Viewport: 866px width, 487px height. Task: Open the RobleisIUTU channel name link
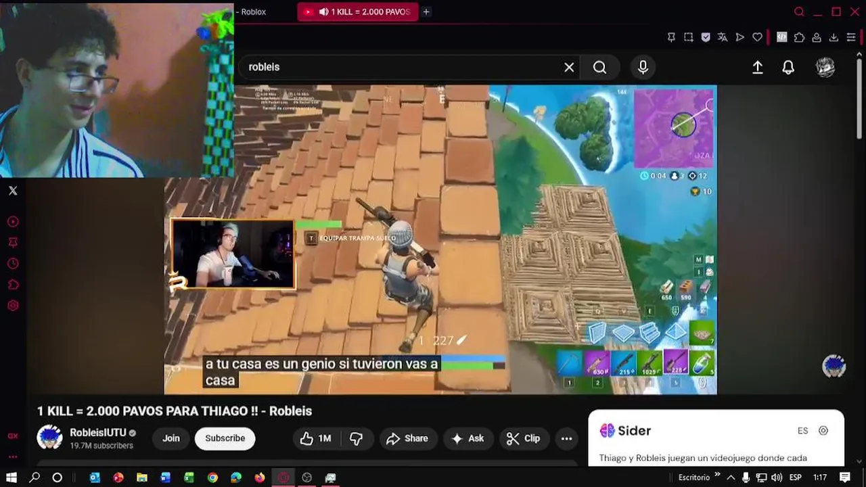(98, 432)
